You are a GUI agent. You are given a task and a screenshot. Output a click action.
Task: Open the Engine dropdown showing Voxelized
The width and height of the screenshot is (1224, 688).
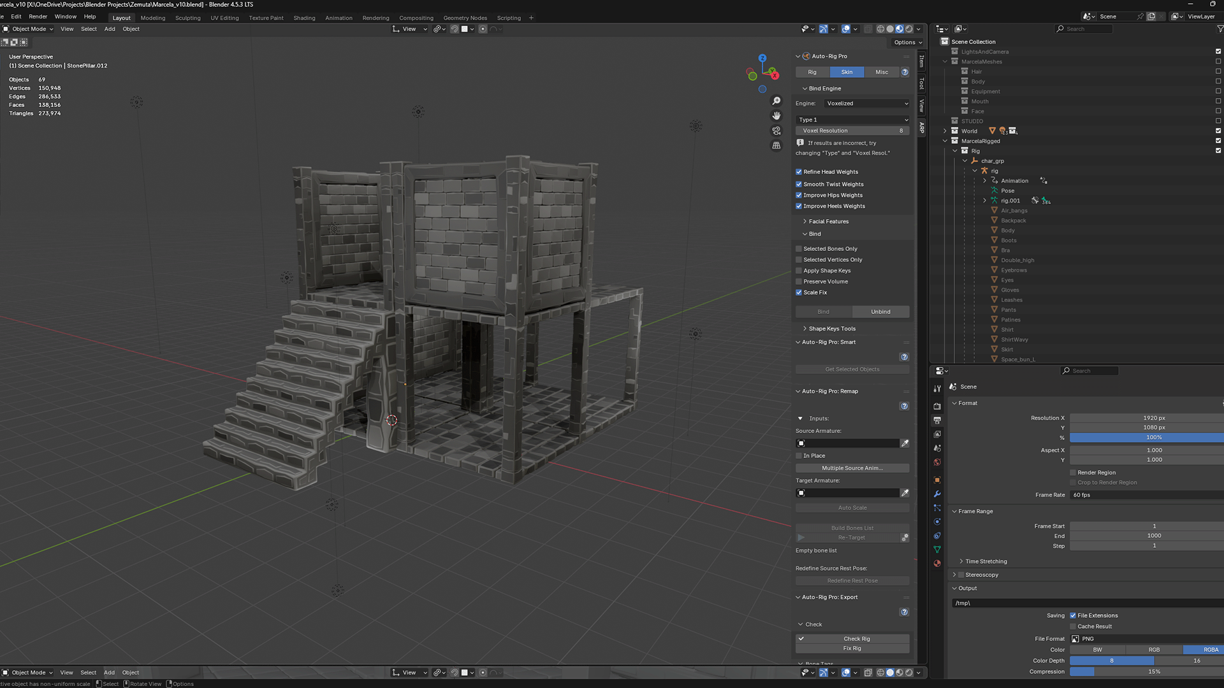(x=867, y=103)
